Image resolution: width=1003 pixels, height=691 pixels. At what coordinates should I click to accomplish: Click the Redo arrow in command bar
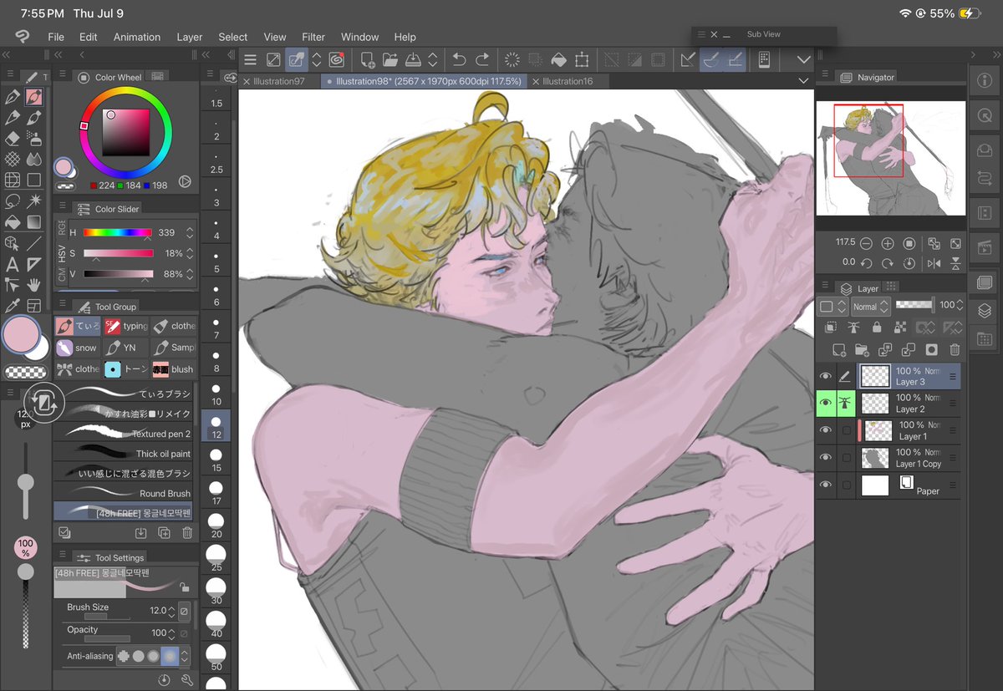pyautogui.click(x=482, y=59)
